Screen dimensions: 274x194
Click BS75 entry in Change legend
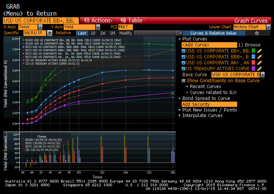41,143
